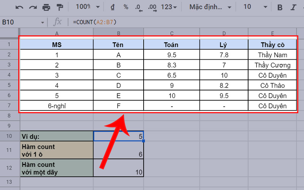Screen dimensions: 304x190
Task: Select cell B10 showing 5
Action: tap(119, 136)
